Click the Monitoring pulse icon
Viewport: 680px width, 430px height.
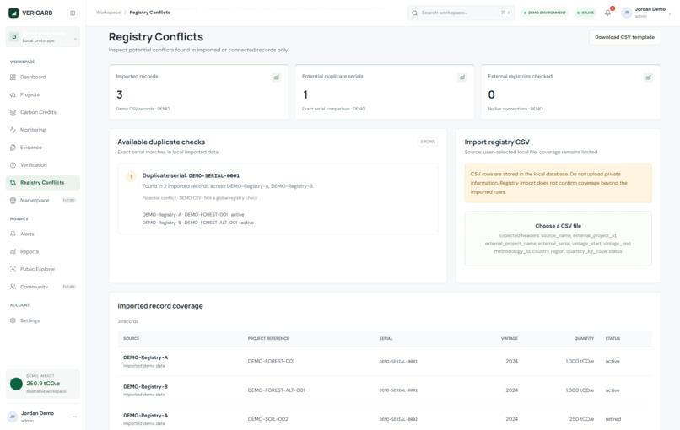(13, 130)
